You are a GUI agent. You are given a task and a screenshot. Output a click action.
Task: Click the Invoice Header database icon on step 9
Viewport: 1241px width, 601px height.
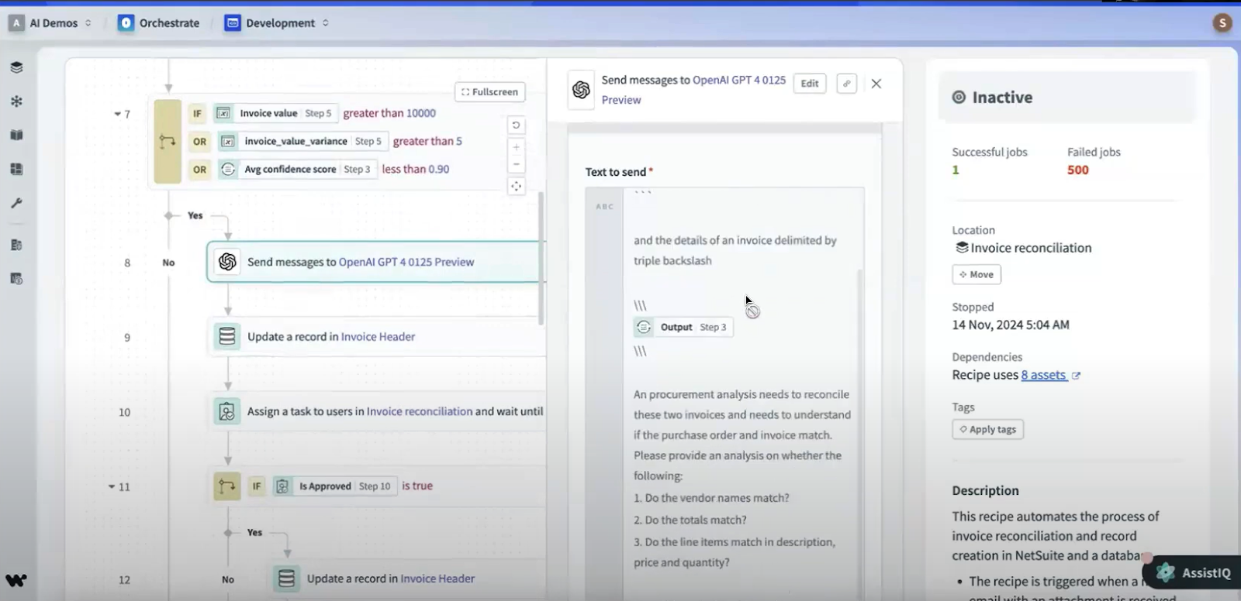(227, 337)
